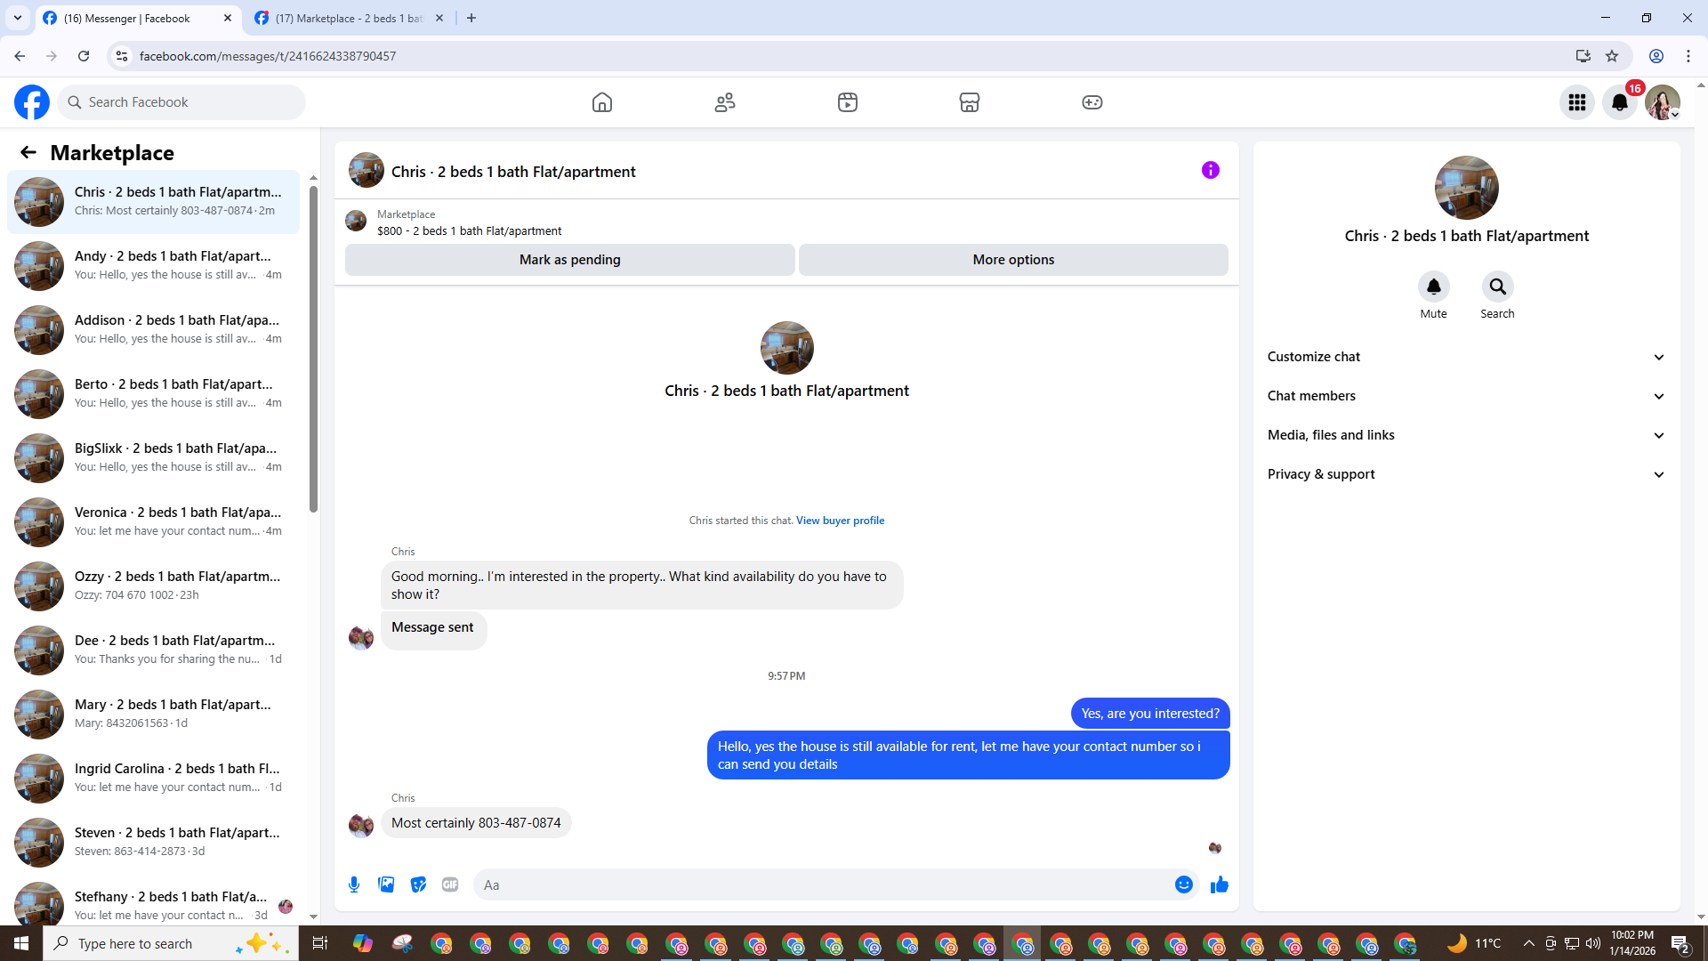Open View buyer profile link
1708x961 pixels.
click(840, 521)
